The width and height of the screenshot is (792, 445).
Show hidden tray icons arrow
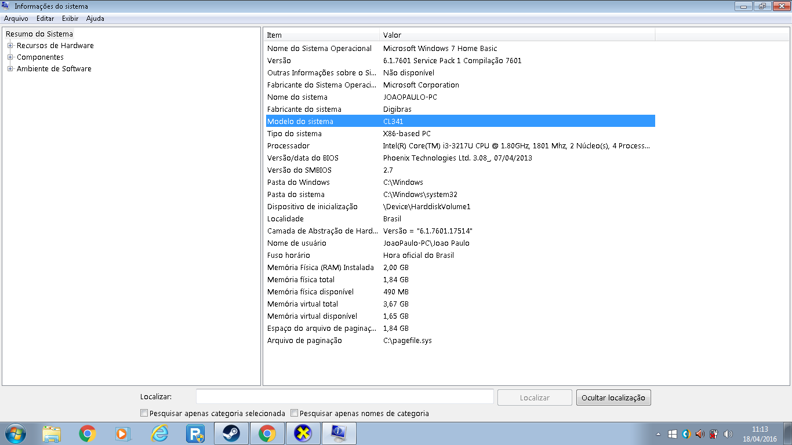(x=658, y=433)
